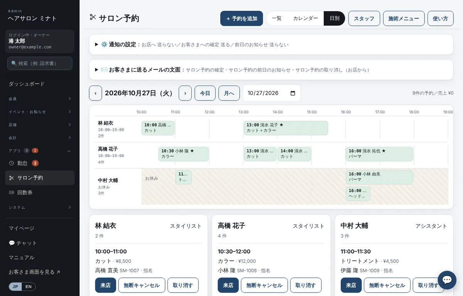Click the calendar picker icon in date field

pos(292,93)
